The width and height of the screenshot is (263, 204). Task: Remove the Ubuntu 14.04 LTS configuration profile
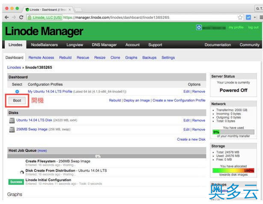[x=198, y=92]
